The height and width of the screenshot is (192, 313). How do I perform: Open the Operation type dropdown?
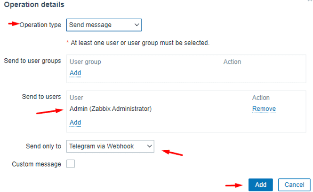coord(104,25)
